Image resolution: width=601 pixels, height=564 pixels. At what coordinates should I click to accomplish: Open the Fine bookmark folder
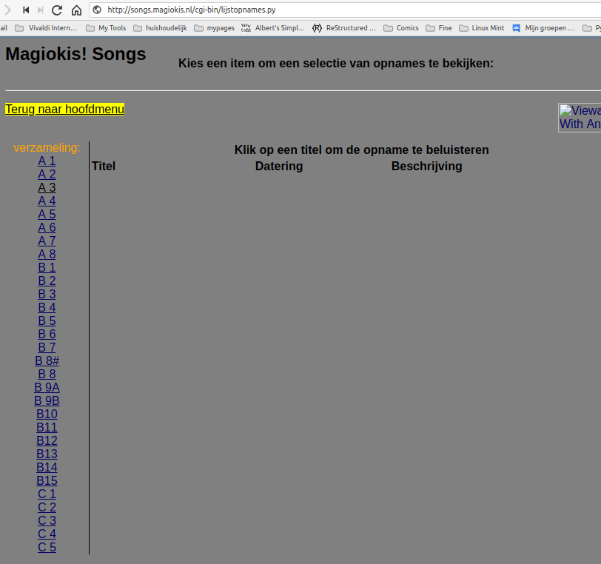point(439,28)
